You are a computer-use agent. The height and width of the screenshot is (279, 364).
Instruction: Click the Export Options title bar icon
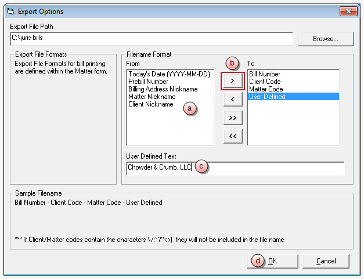(x=10, y=11)
